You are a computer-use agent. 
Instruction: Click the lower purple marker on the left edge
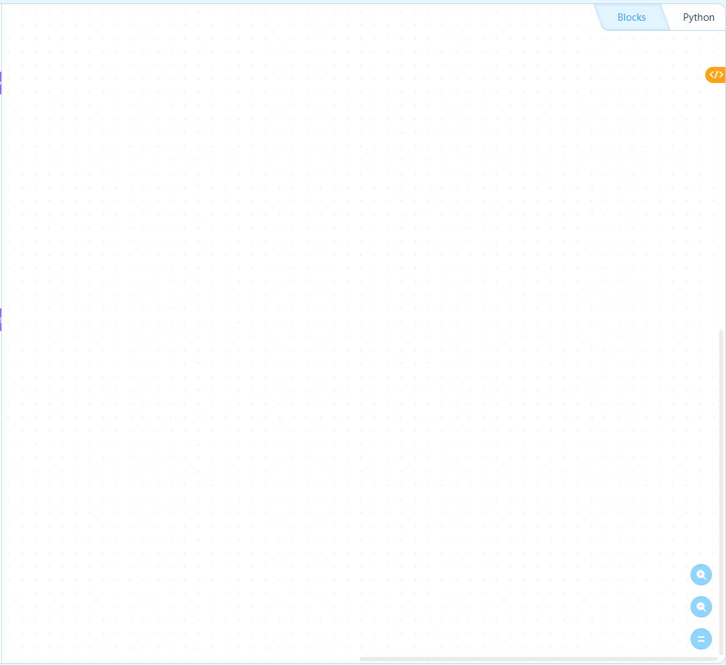[x=1, y=319]
